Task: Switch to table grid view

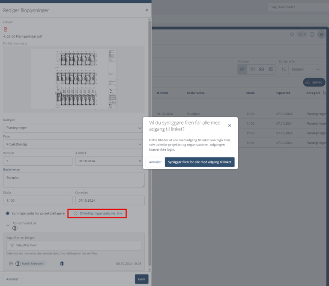Action: coord(242,69)
